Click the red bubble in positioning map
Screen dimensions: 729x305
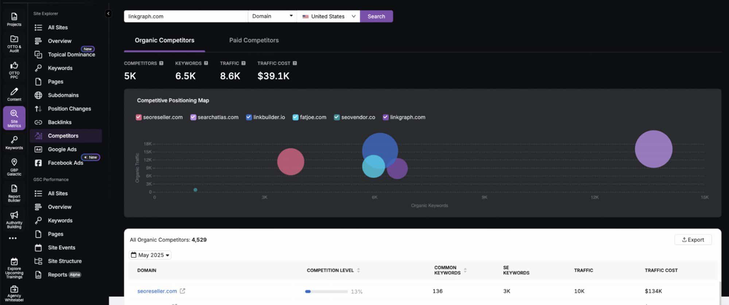point(291,161)
